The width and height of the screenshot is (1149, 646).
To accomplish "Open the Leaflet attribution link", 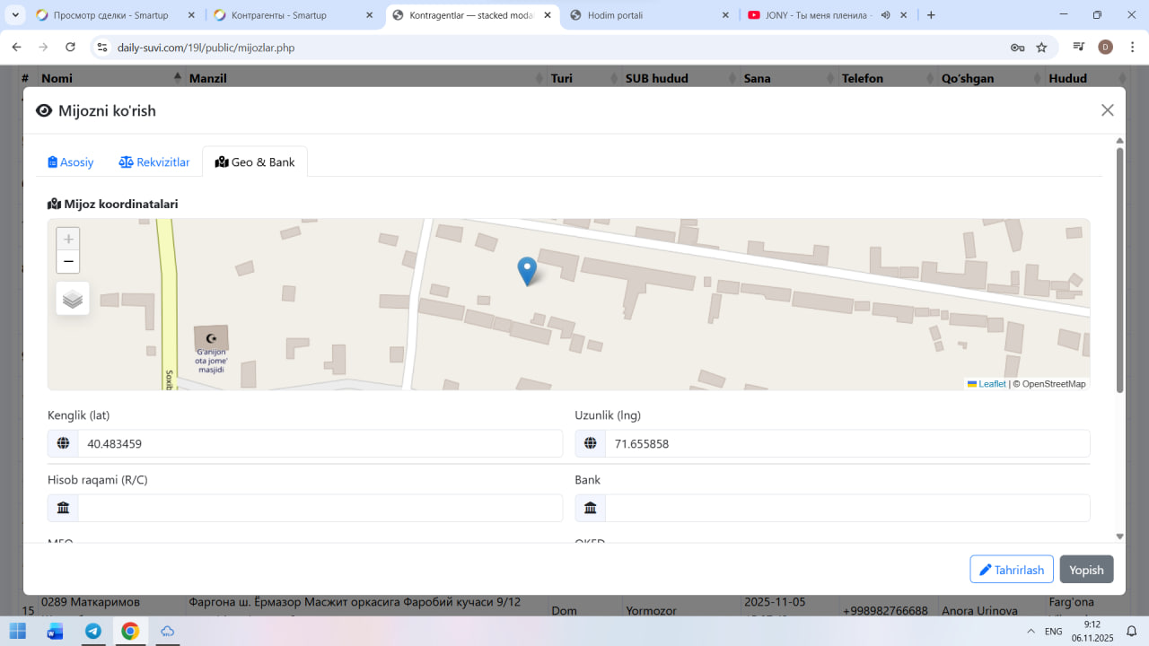I will [991, 384].
